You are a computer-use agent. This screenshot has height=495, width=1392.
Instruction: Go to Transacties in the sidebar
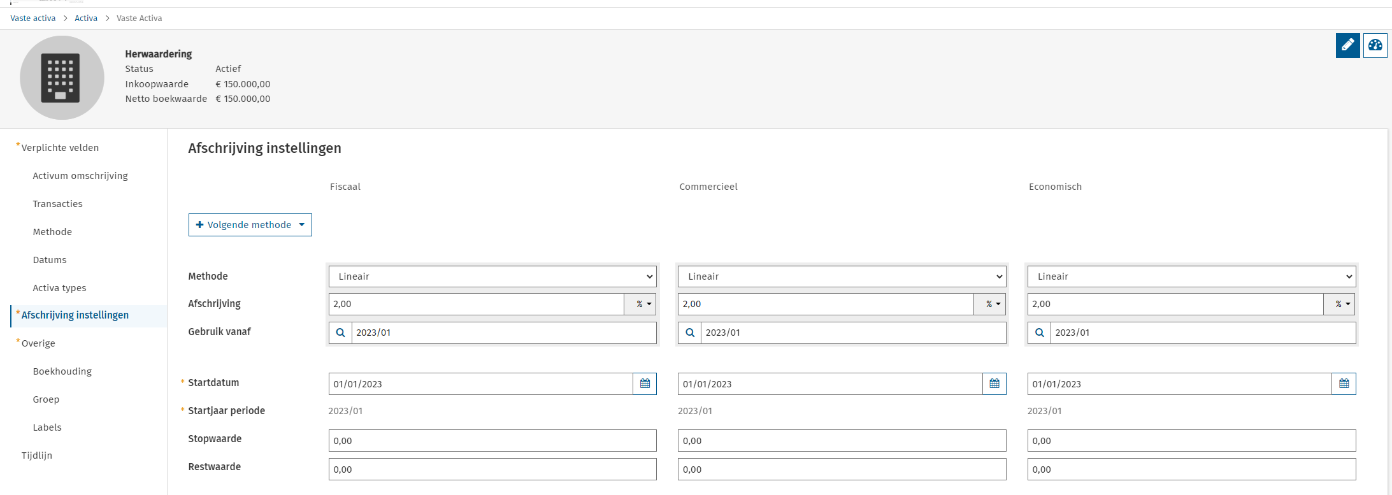[58, 204]
